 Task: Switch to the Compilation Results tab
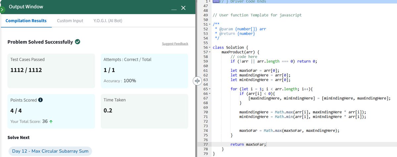click(26, 21)
